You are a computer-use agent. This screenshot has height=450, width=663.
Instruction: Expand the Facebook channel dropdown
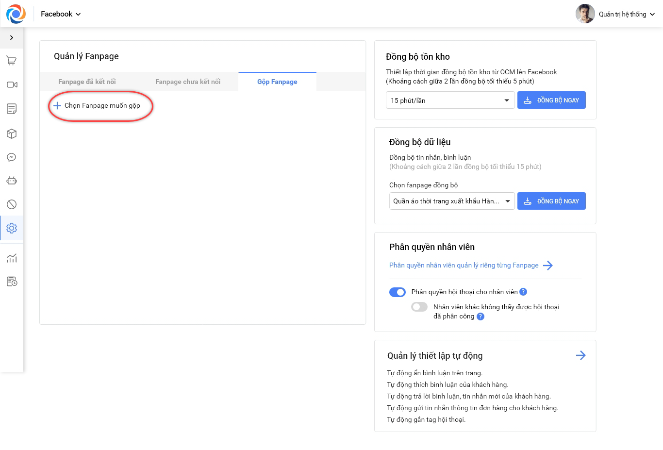pos(61,14)
